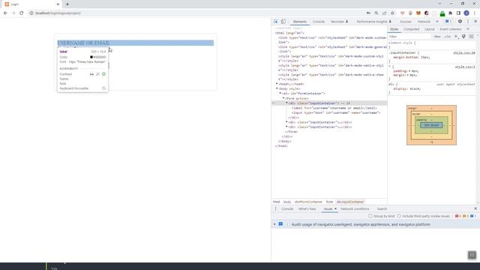480x270 pixels.
Task: Collapse the selected inputContainer div
Action: pos(286,103)
